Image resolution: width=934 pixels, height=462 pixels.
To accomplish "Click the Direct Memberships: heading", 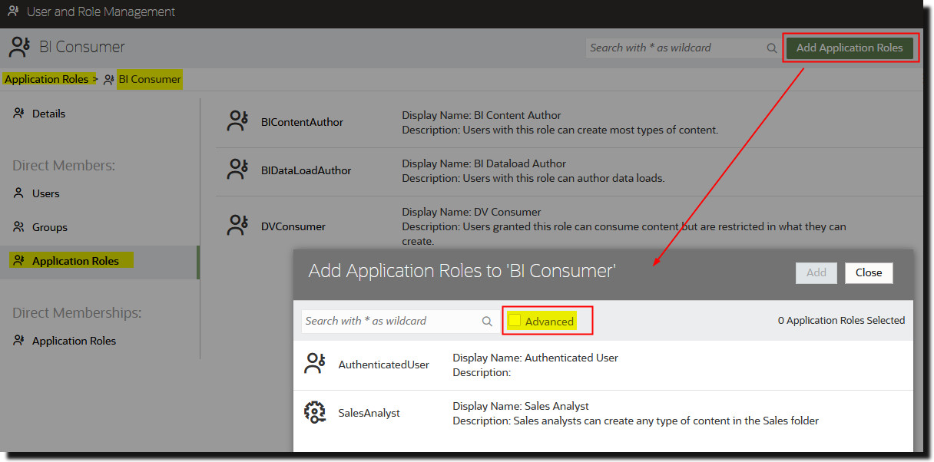I will [x=77, y=312].
